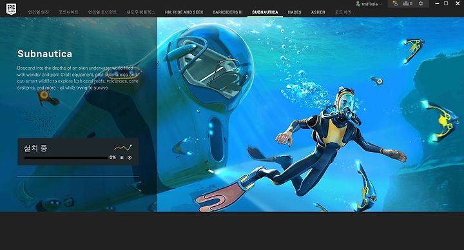This screenshot has height=250, width=464.
Task: Click the Epic Games logo
Action: point(11,9)
